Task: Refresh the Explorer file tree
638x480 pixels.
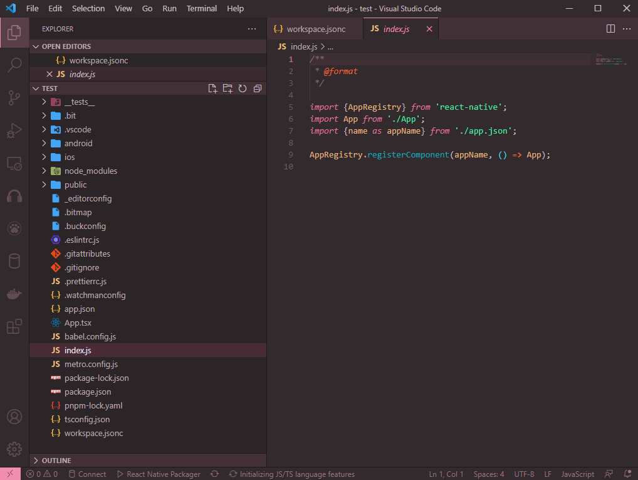Action: click(243, 88)
